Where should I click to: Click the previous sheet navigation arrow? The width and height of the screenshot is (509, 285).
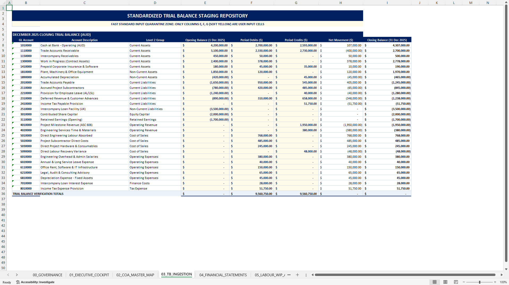(x=8, y=275)
